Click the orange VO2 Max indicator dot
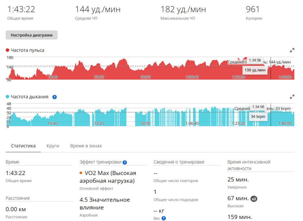This screenshot has width=303, height=221. pyautogui.click(x=81, y=173)
